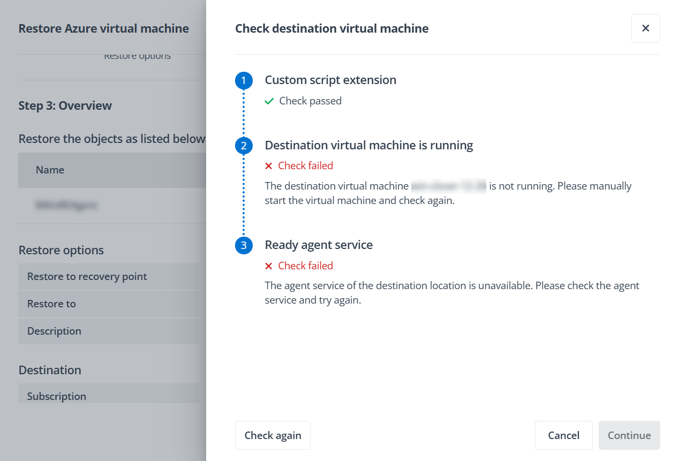Click the red failed icon beside running check
The image size is (680, 461).
pyautogui.click(x=268, y=165)
